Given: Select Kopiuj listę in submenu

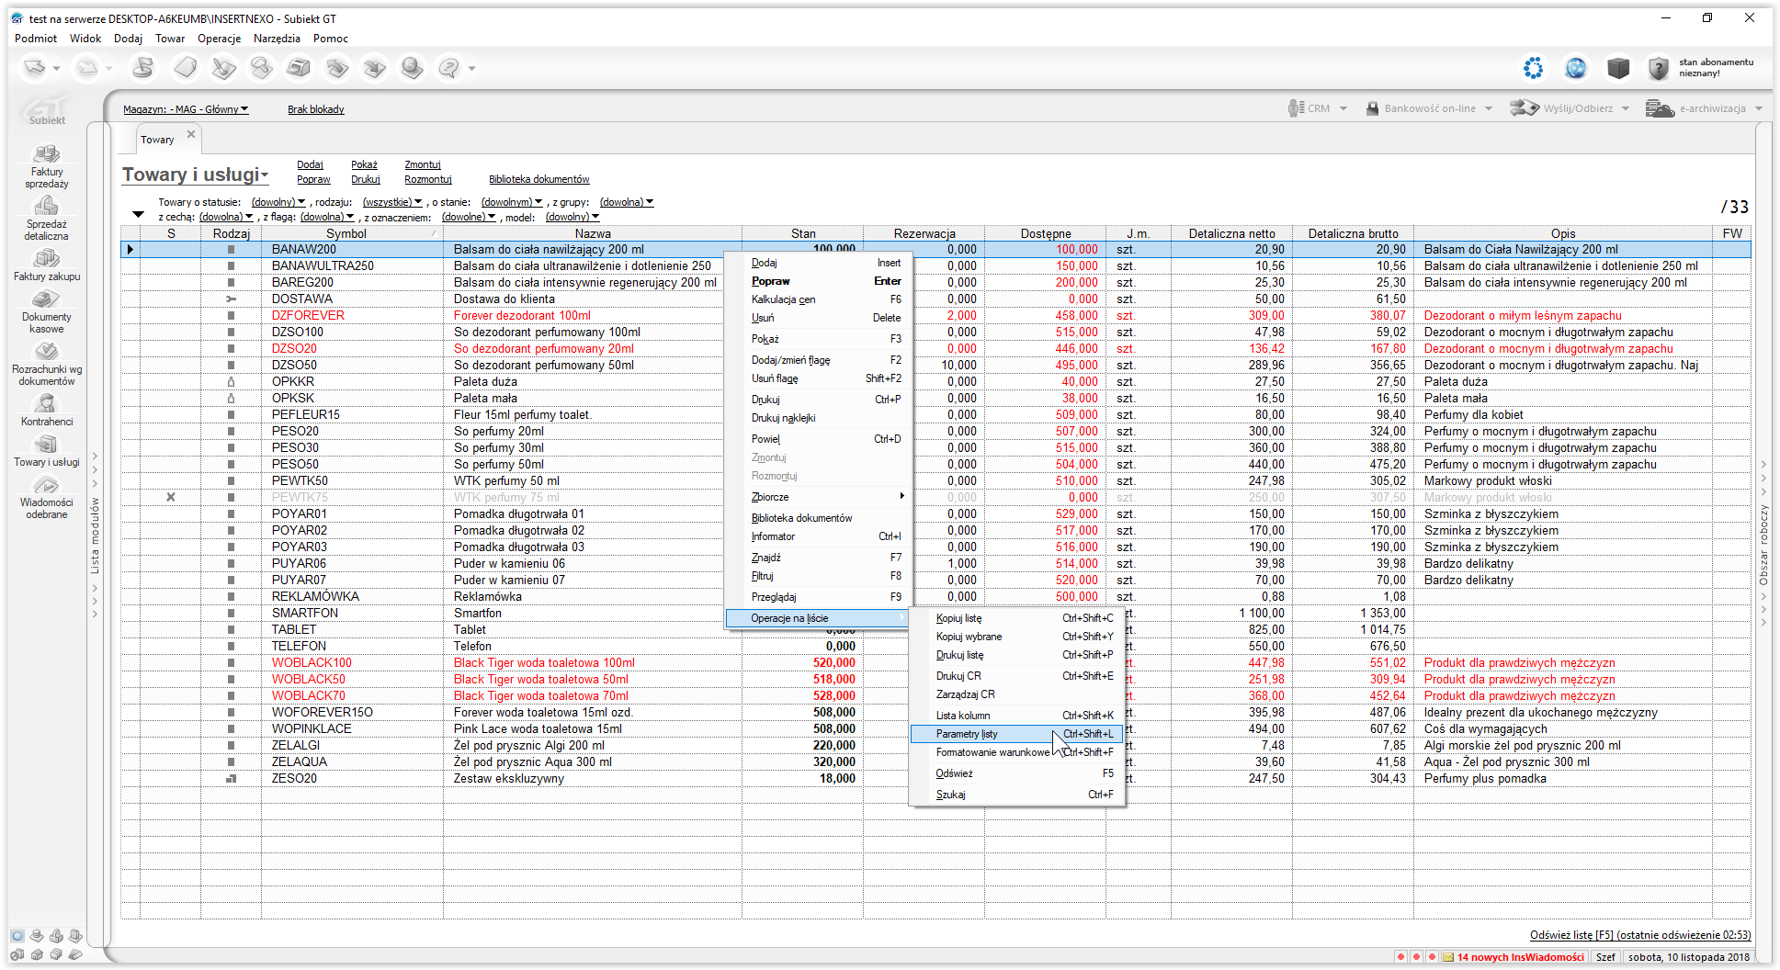Looking at the screenshot, I should pyautogui.click(x=1016, y=618).
